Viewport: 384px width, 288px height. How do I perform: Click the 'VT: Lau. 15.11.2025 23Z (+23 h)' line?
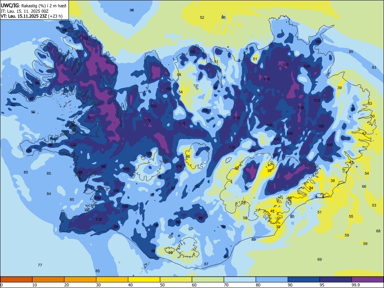pos(31,16)
